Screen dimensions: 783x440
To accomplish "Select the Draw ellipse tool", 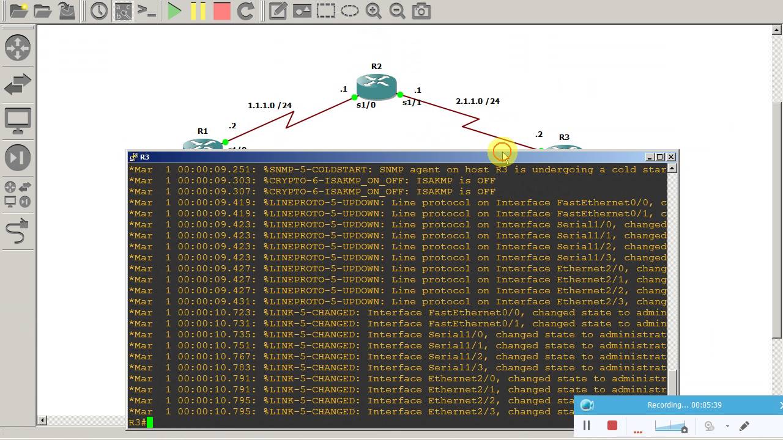I will tap(350, 10).
